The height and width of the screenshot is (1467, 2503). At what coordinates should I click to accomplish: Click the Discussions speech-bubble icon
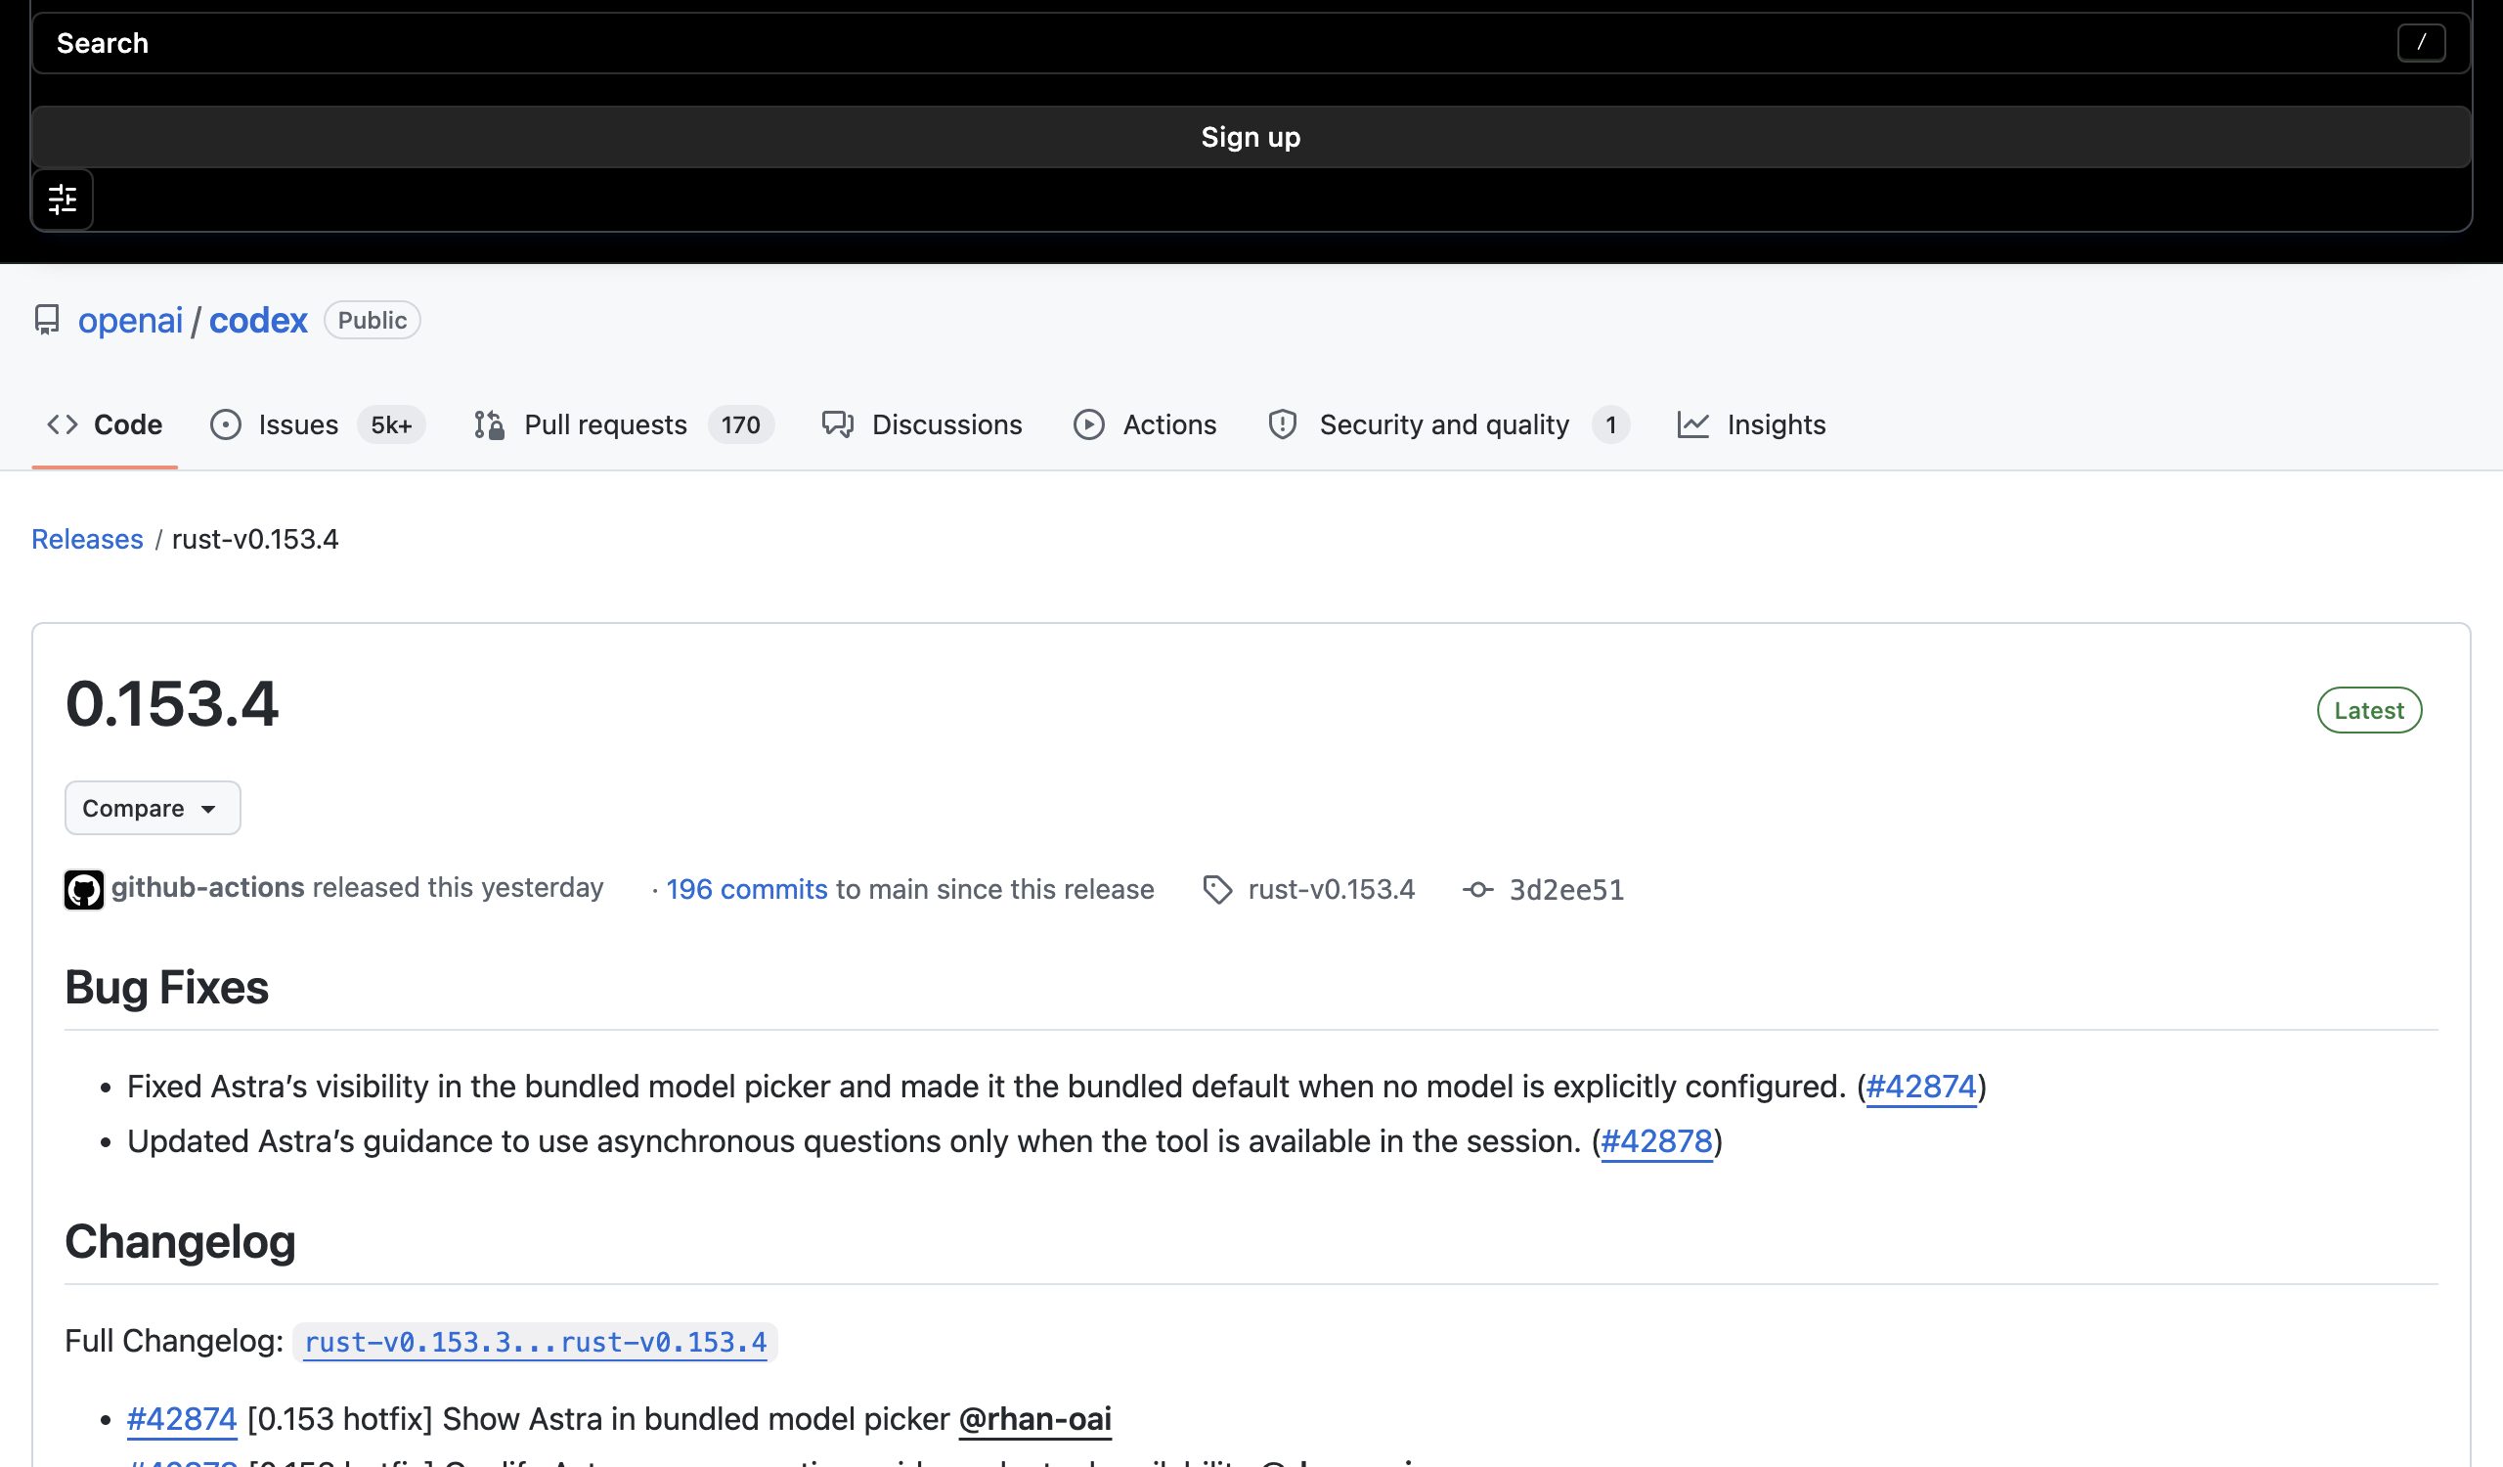(x=837, y=425)
